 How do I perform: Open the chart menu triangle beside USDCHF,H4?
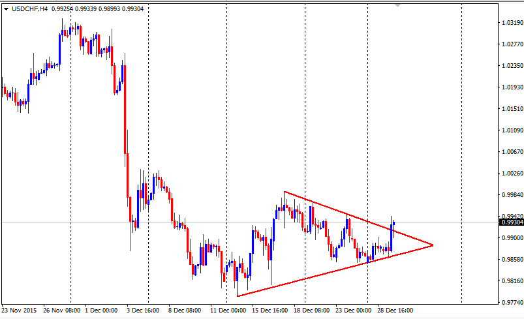point(7,9)
